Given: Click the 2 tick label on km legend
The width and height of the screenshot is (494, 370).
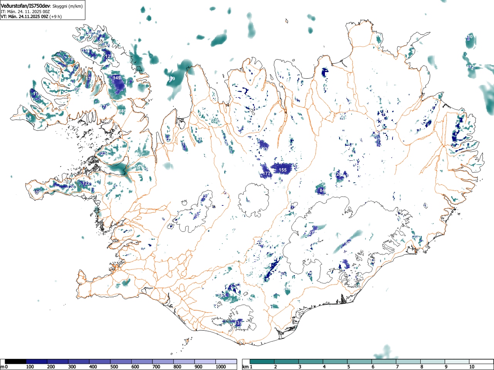Looking at the screenshot, I should (x=275, y=367).
